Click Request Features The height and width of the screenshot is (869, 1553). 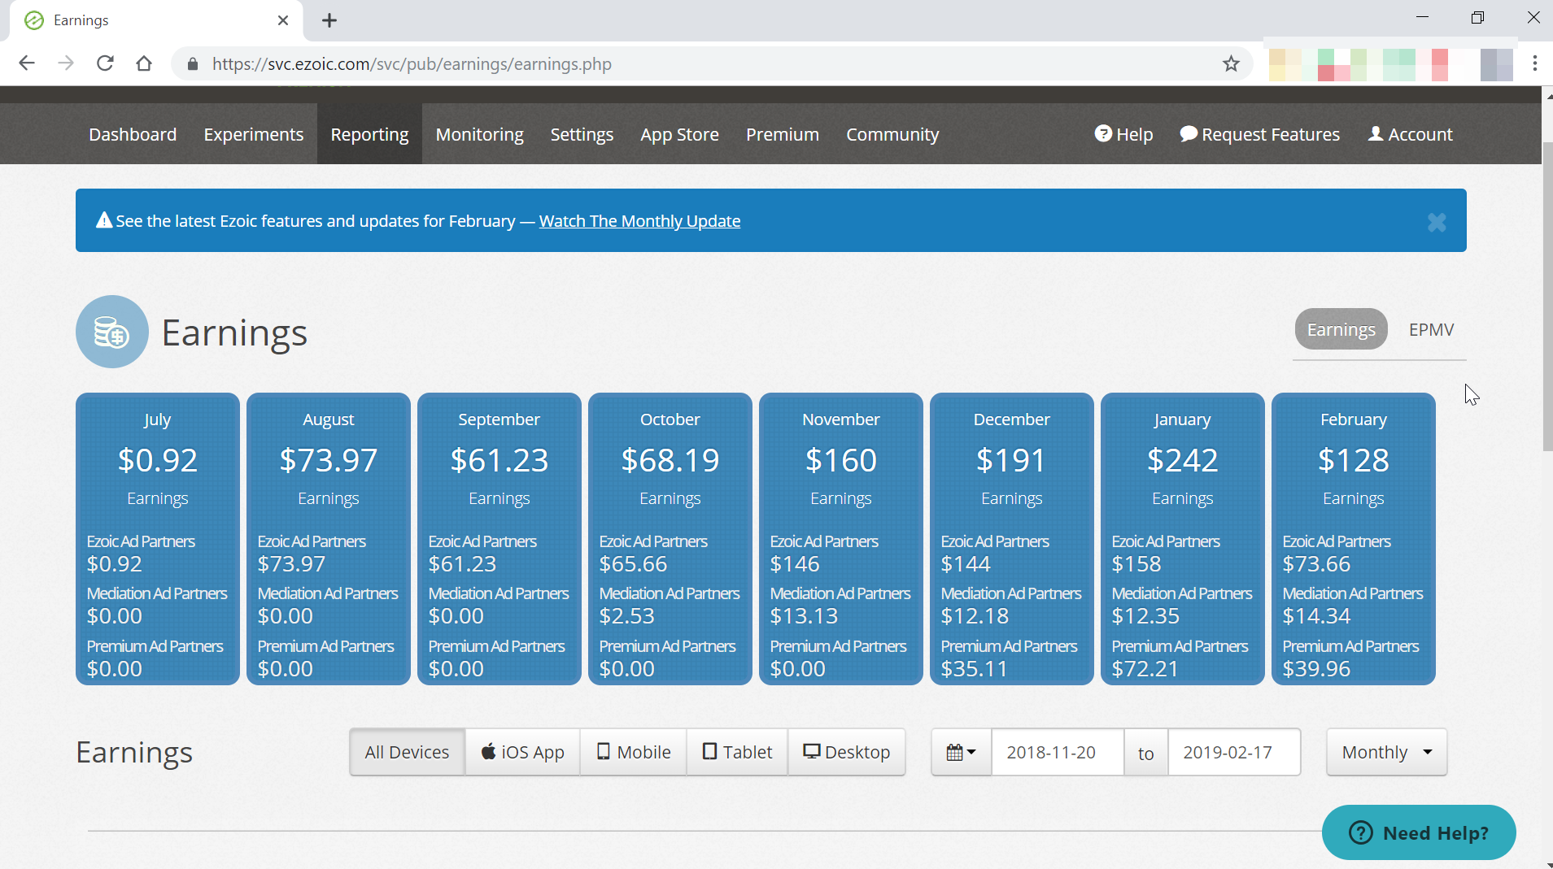[x=1259, y=134]
